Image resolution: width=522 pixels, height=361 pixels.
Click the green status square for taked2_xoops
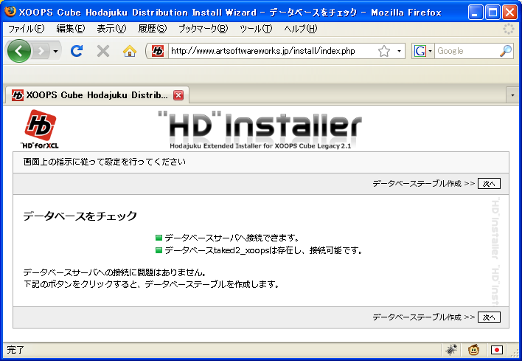tap(159, 250)
